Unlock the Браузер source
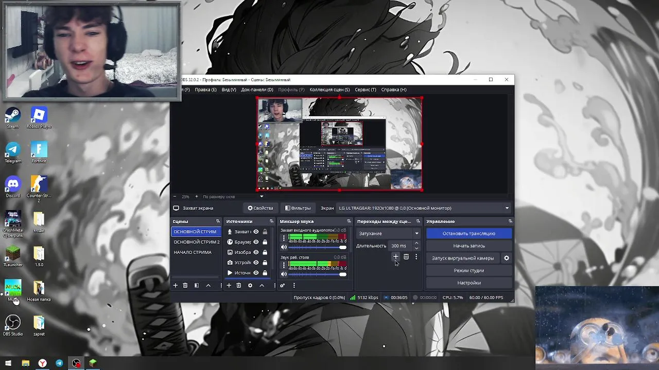Viewport: 659px width, 370px height. (x=265, y=242)
